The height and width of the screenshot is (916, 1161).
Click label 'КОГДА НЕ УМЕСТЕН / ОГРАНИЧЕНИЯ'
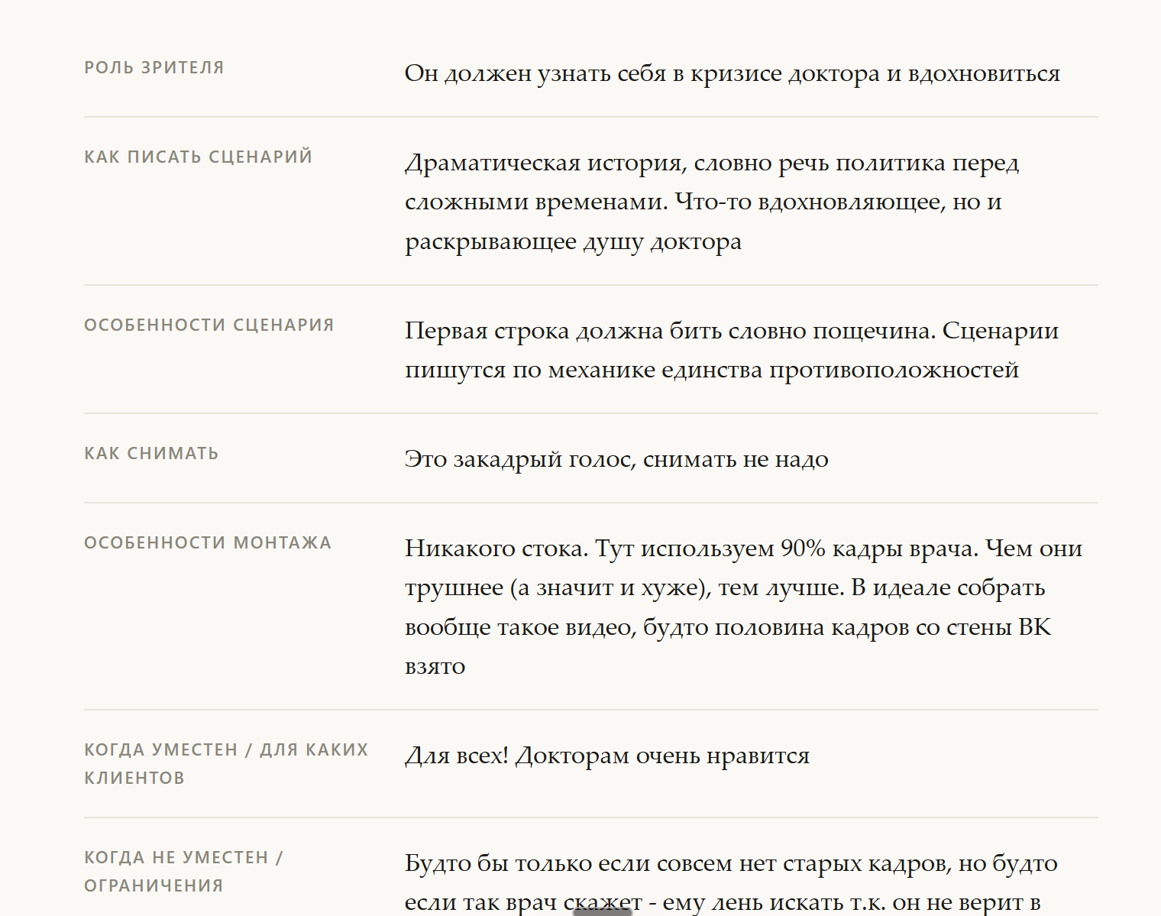(x=183, y=871)
